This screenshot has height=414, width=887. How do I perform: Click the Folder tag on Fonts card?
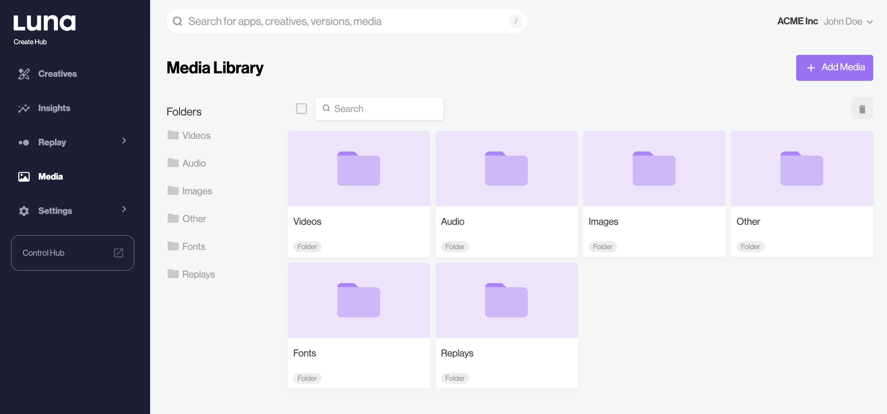click(x=307, y=378)
